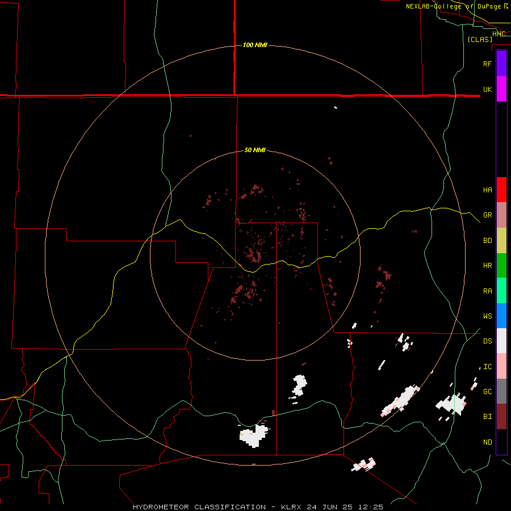Pick the dark green HR swatch

[501, 266]
